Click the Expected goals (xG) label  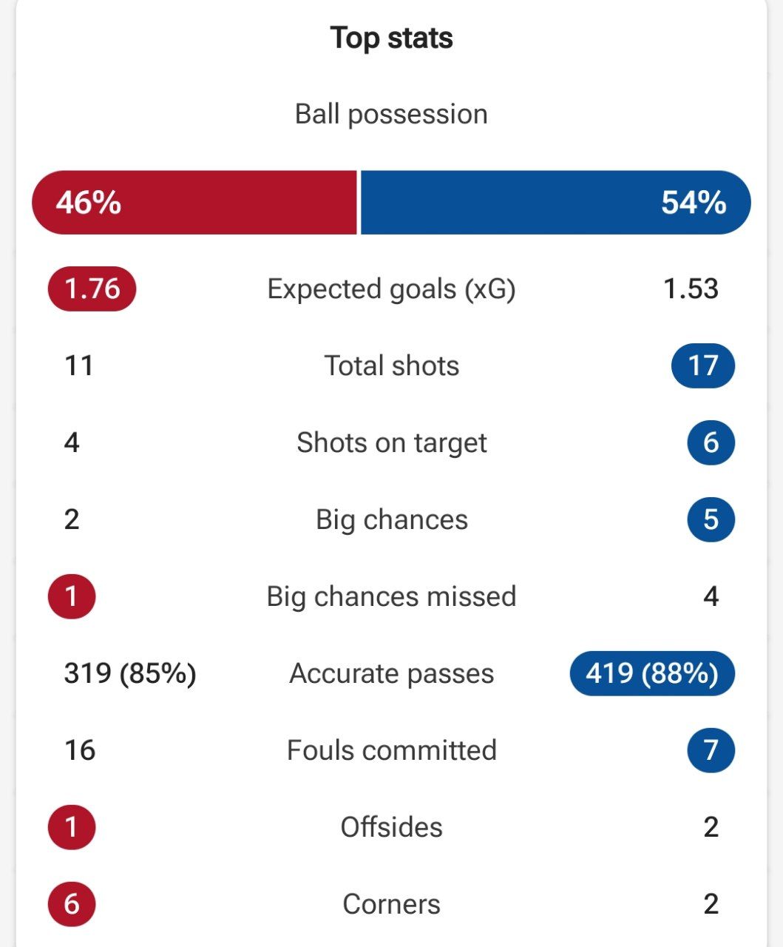(x=391, y=289)
